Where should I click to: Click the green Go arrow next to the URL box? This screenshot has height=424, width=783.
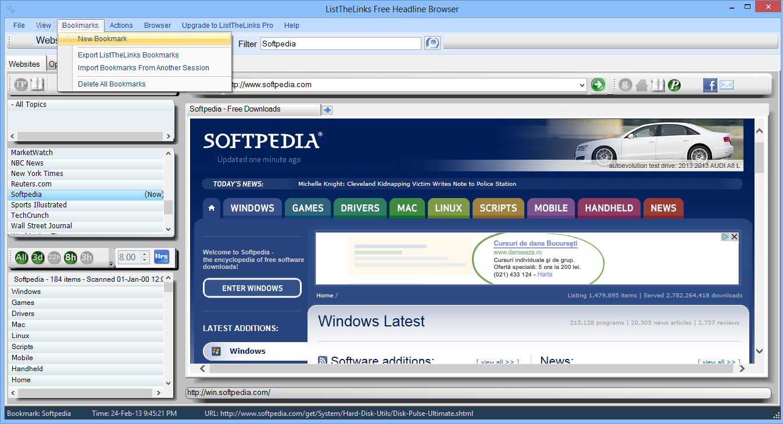coord(598,85)
